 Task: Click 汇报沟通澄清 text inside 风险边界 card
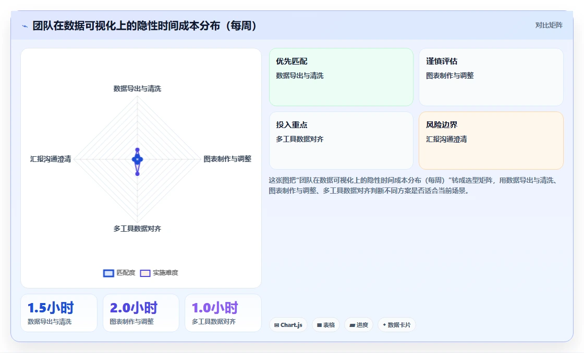[446, 139]
